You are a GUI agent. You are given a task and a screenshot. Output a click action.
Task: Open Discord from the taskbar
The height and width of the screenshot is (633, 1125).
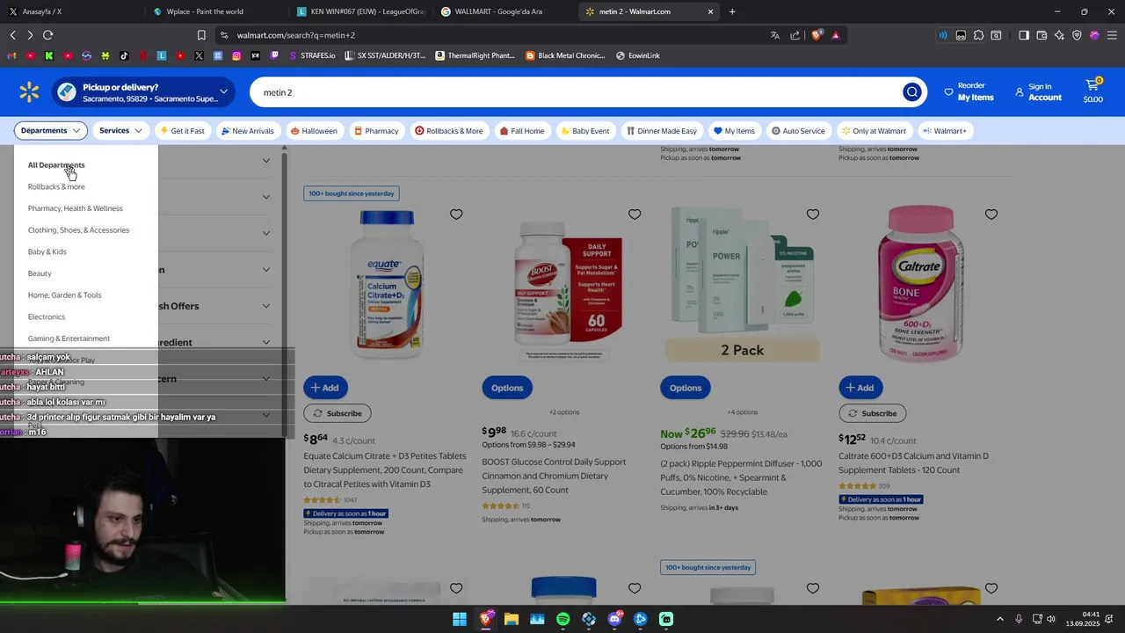point(614,619)
